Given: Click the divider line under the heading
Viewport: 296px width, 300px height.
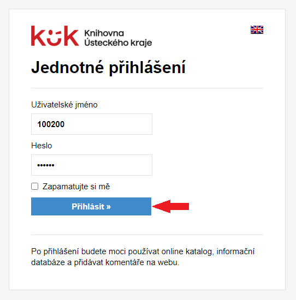Looking at the screenshot, I should (x=147, y=88).
